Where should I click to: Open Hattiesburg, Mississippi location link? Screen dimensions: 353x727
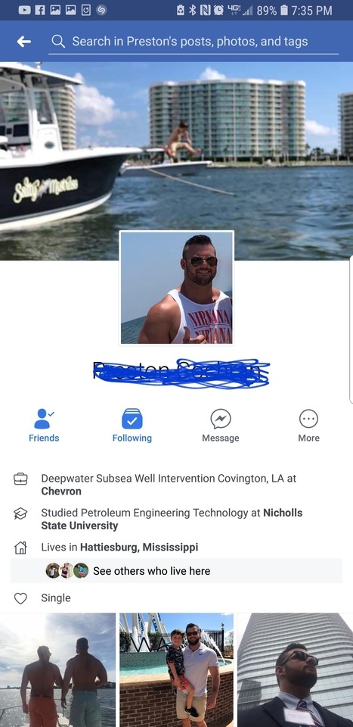pos(139,547)
